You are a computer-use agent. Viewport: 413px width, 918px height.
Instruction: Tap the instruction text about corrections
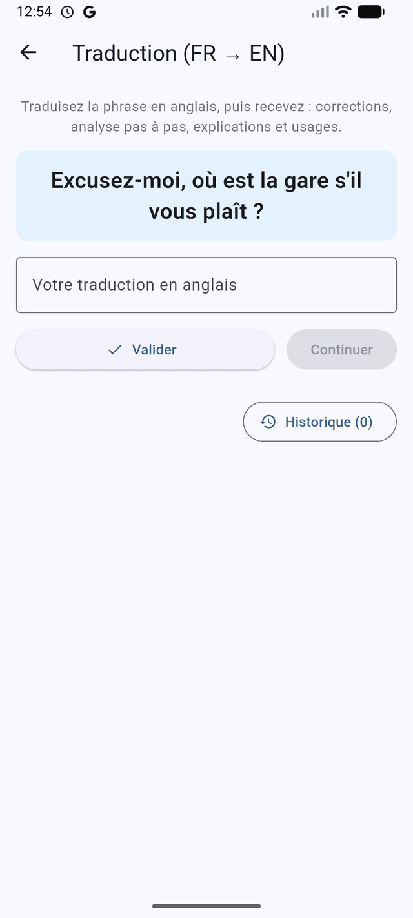pos(206,116)
